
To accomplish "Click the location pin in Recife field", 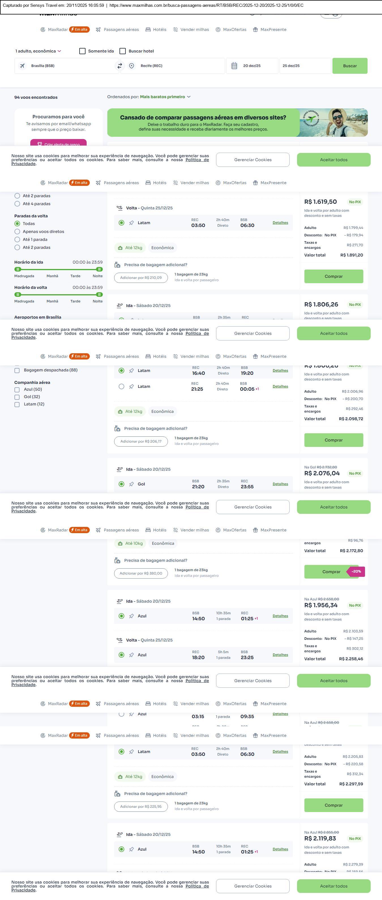I will coord(131,66).
